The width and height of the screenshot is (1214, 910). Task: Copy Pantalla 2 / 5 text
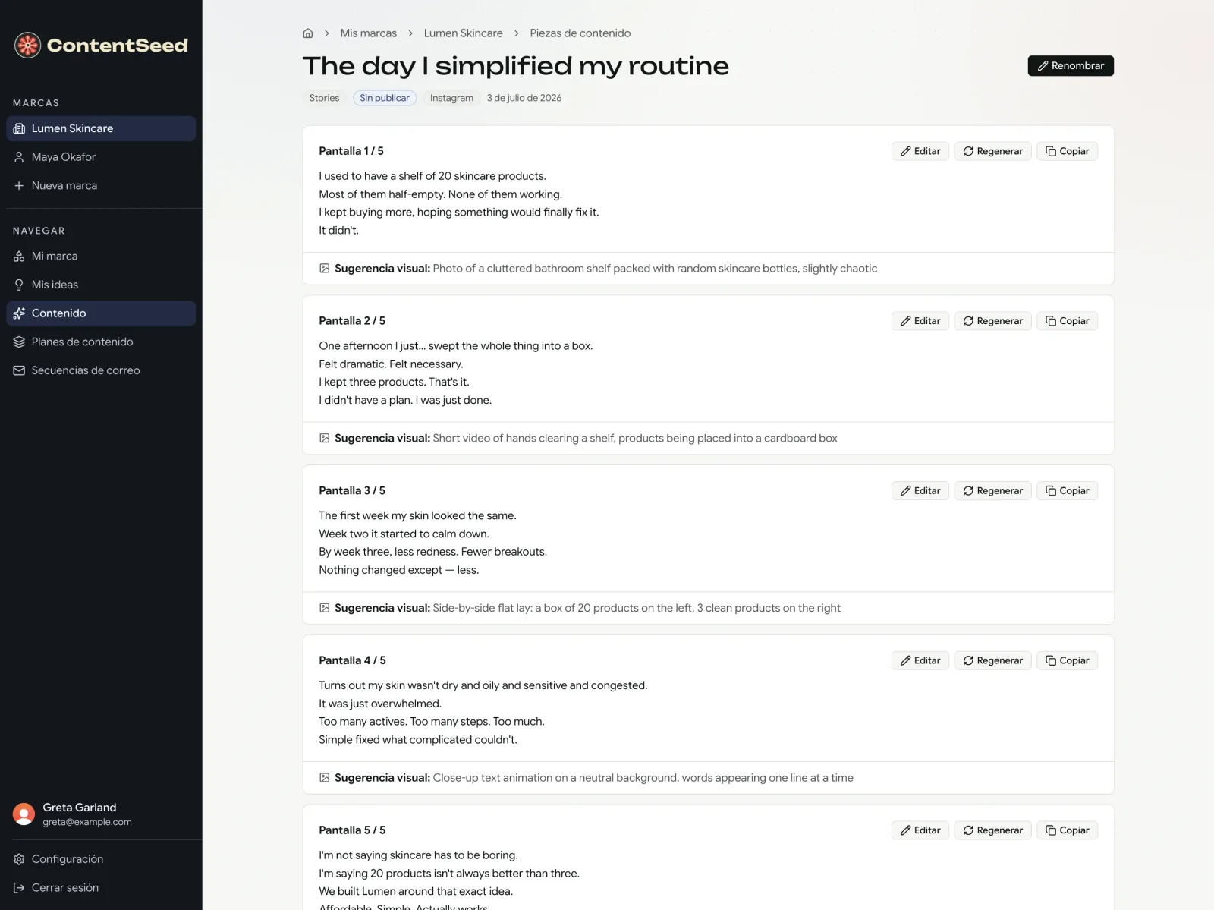point(1067,321)
